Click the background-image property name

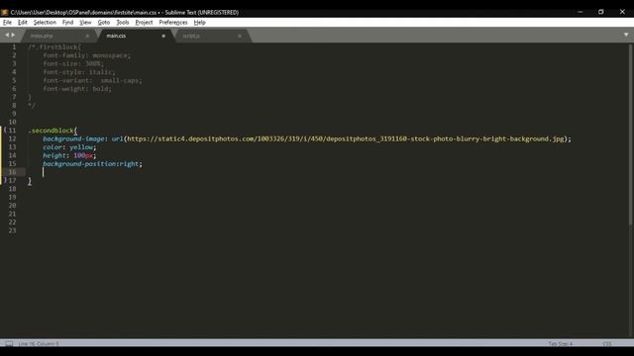pos(73,138)
